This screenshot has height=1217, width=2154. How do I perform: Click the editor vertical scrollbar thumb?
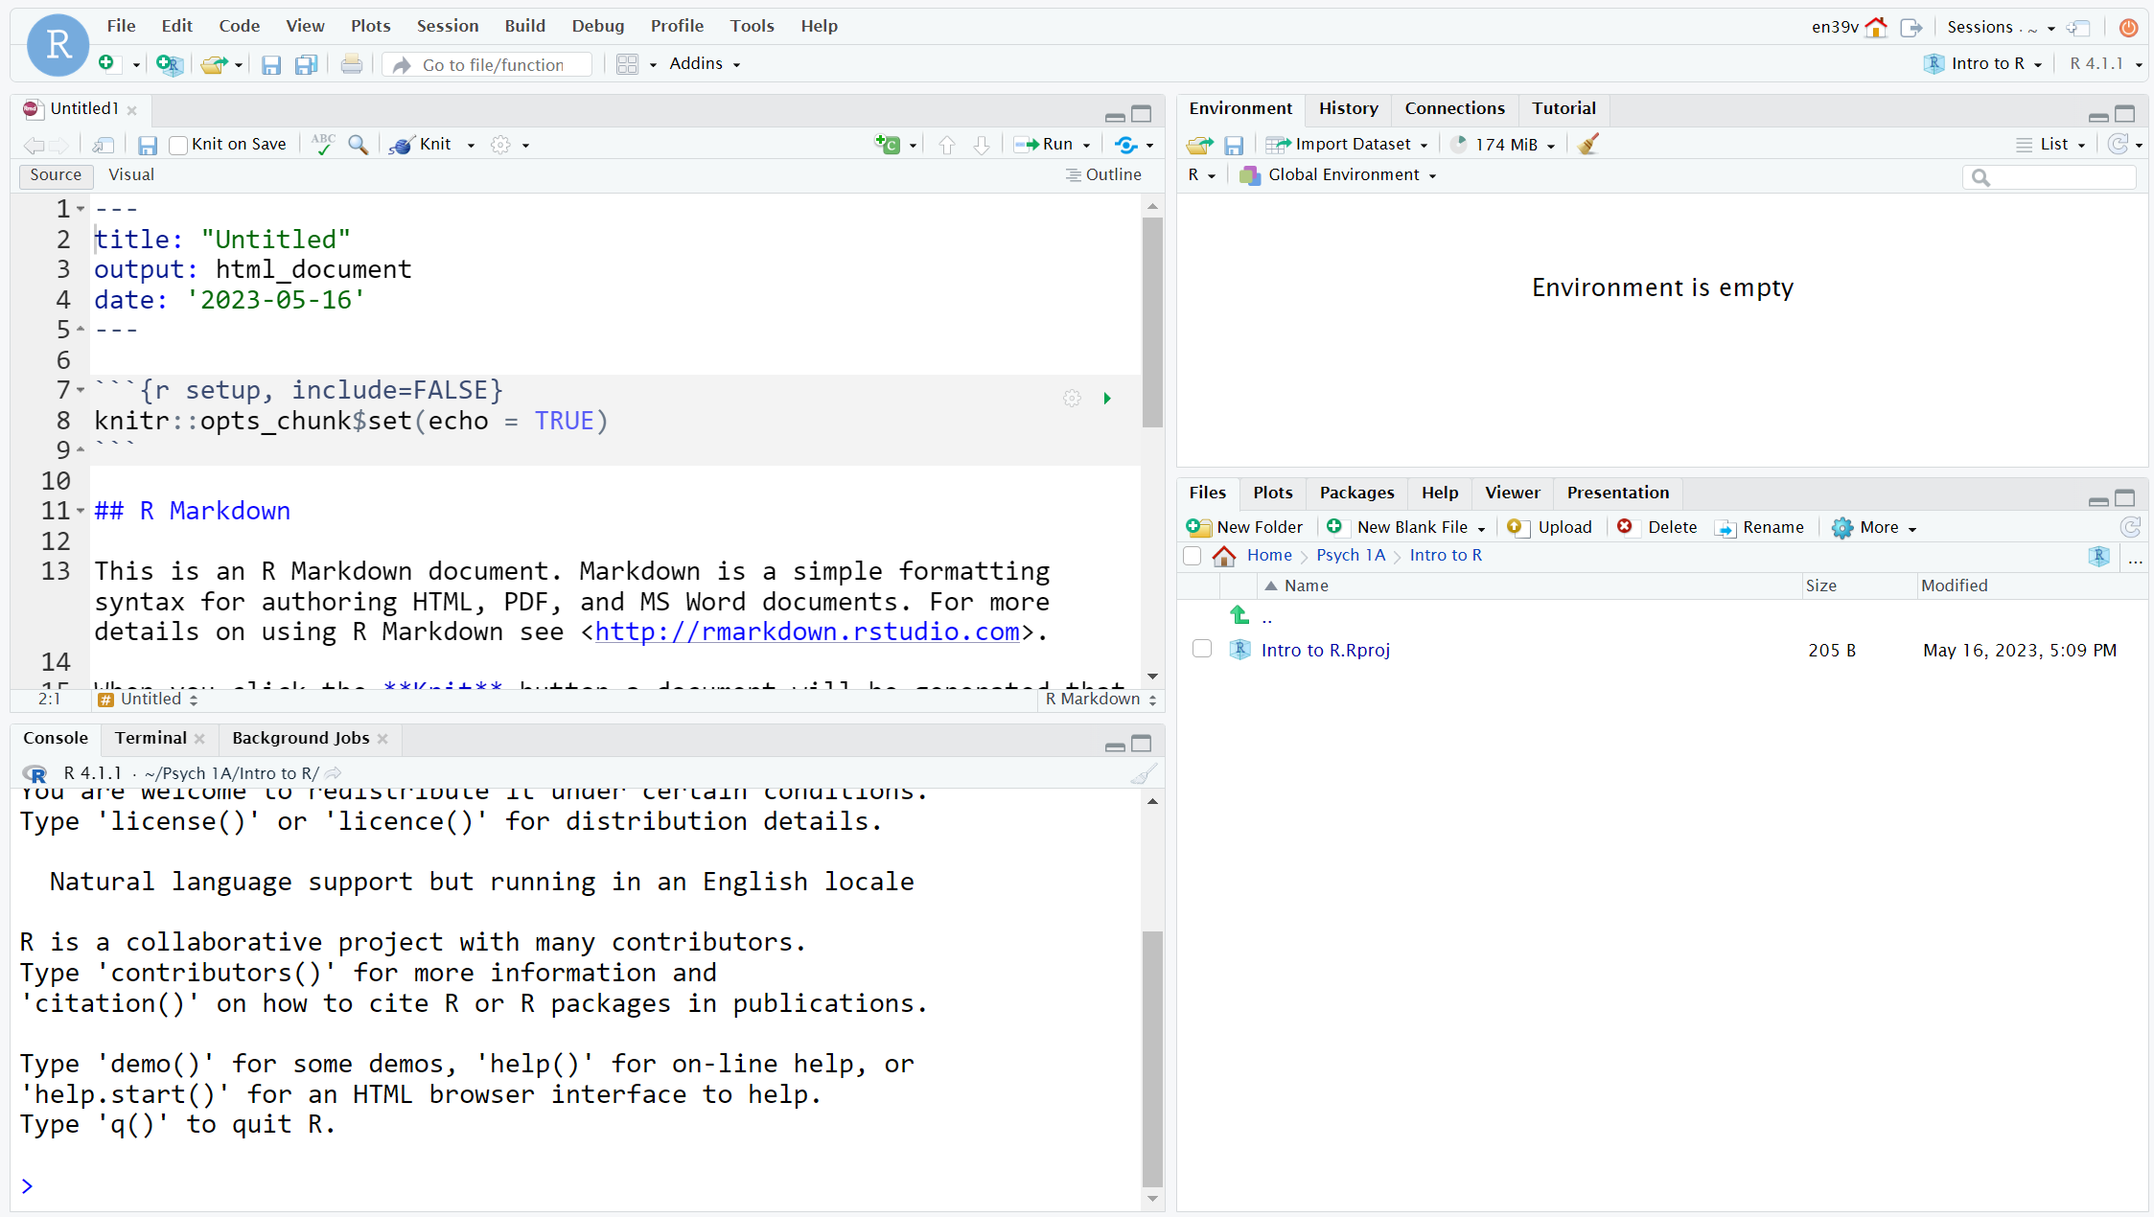pyautogui.click(x=1152, y=321)
